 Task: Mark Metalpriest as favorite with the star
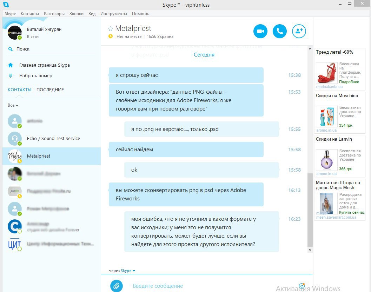pyautogui.click(x=111, y=29)
